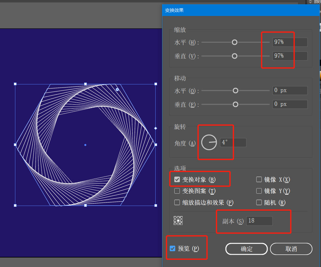This screenshot has width=321, height=267.
Task: Click the top-right selection handle on the canvas
Action: click(156, 84)
